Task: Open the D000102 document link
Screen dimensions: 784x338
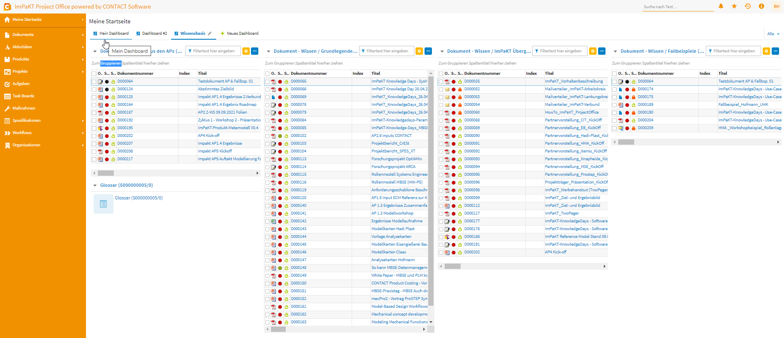Action: 298,136
